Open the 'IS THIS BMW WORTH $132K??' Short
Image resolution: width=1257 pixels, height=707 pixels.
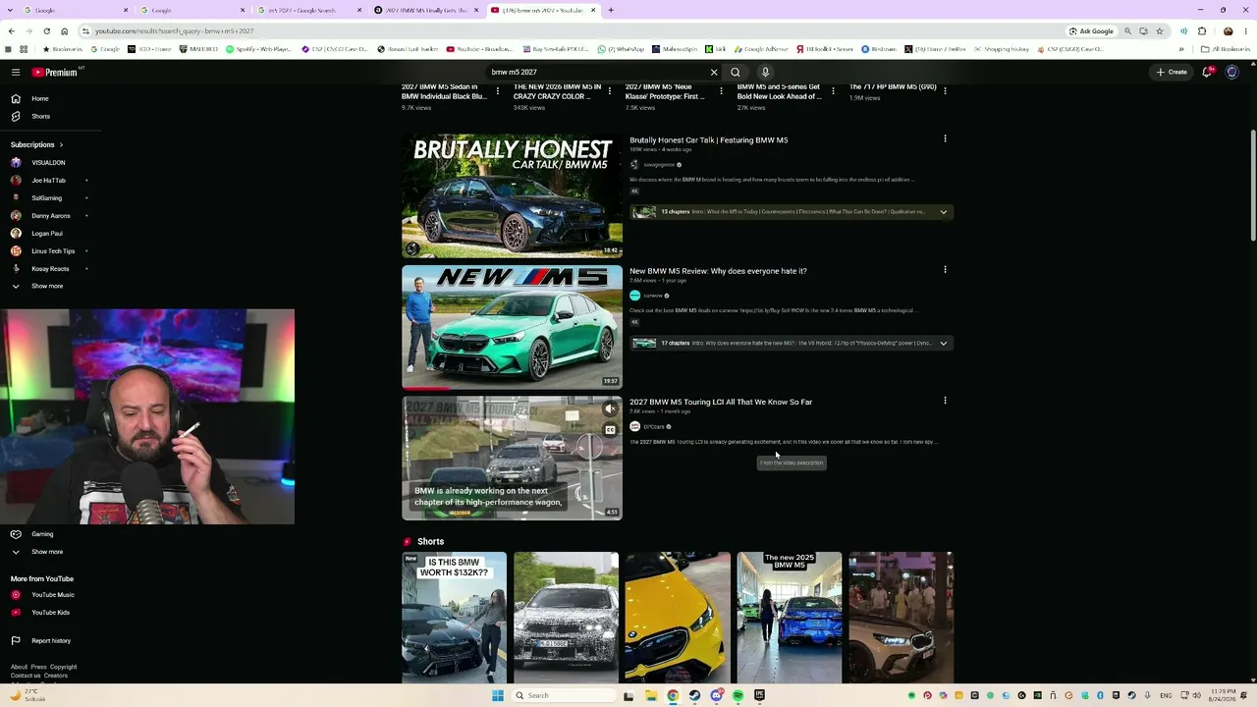point(454,617)
